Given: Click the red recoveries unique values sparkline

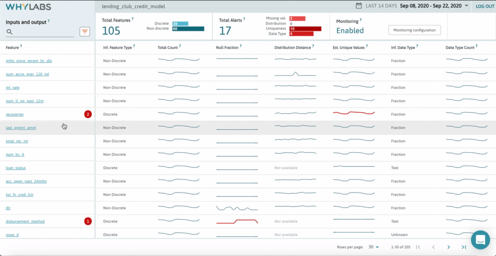Looking at the screenshot, I should [x=354, y=113].
